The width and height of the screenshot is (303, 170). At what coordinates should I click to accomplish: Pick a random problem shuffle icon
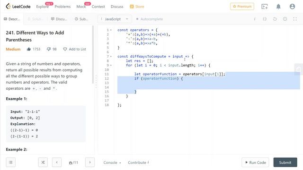coord(43,162)
